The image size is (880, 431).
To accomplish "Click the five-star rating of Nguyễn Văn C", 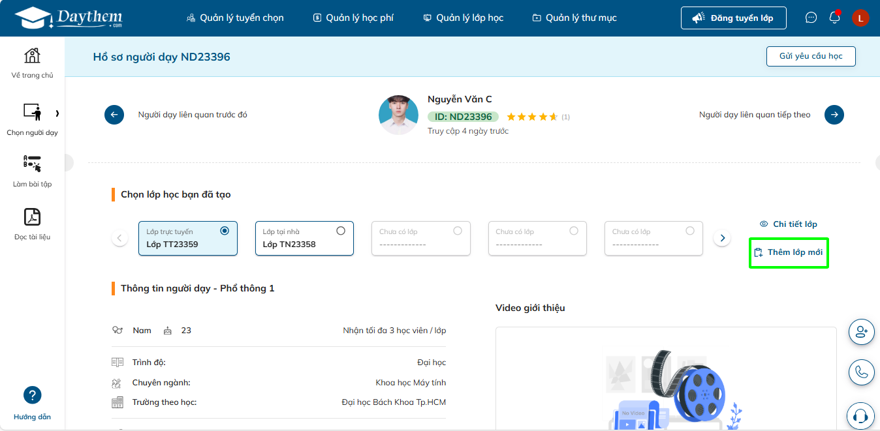I will tap(532, 117).
